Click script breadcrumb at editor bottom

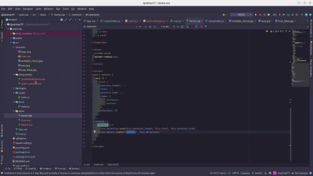coord(87,165)
